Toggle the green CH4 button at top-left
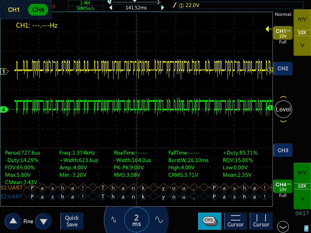 click(38, 10)
